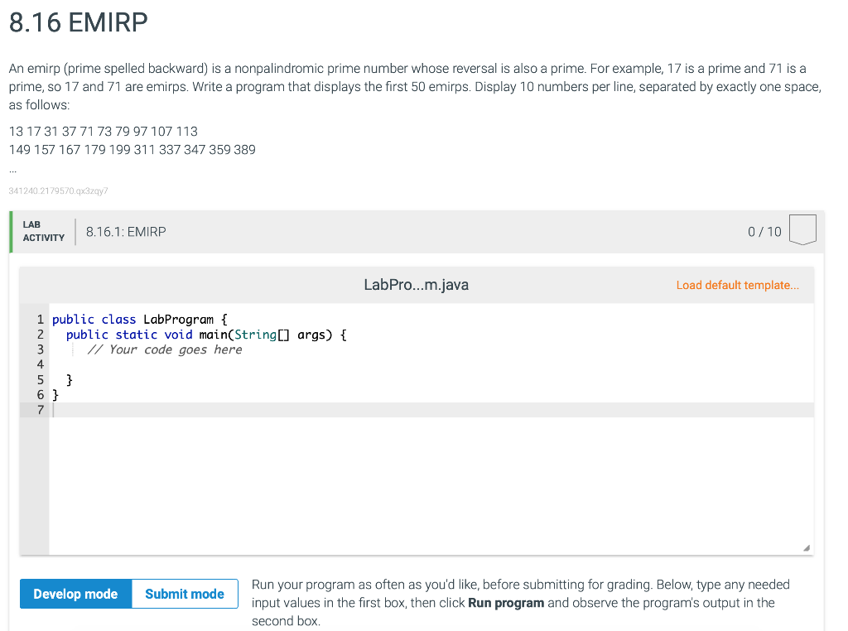This screenshot has width=848, height=631.
Task: Click line number 7 in the editor
Action: pyautogui.click(x=40, y=410)
